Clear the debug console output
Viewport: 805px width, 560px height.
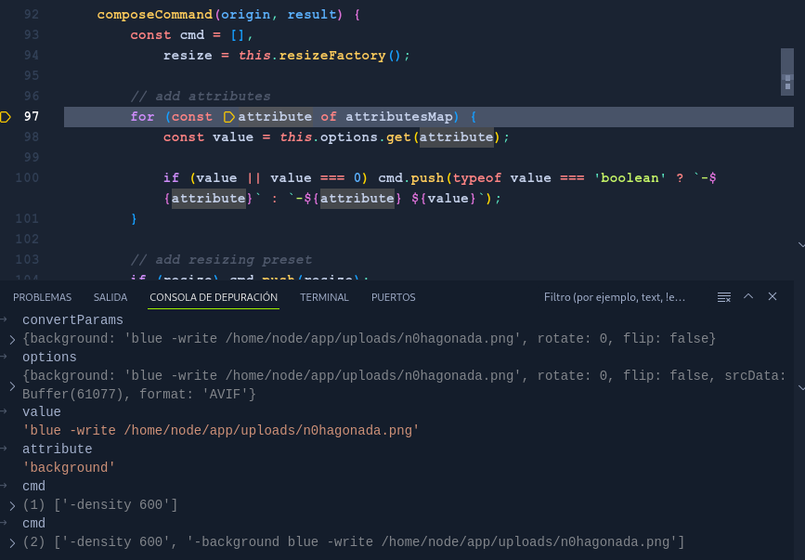pos(724,297)
